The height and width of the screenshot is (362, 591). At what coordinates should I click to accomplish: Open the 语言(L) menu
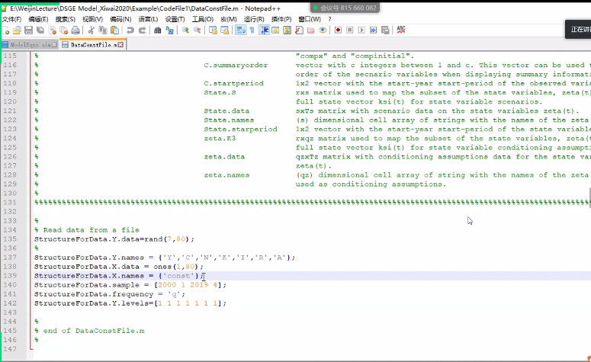[148, 19]
